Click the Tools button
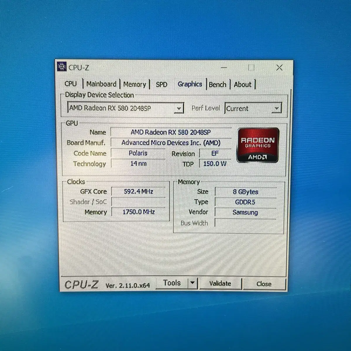The image size is (351, 351). coord(172,283)
